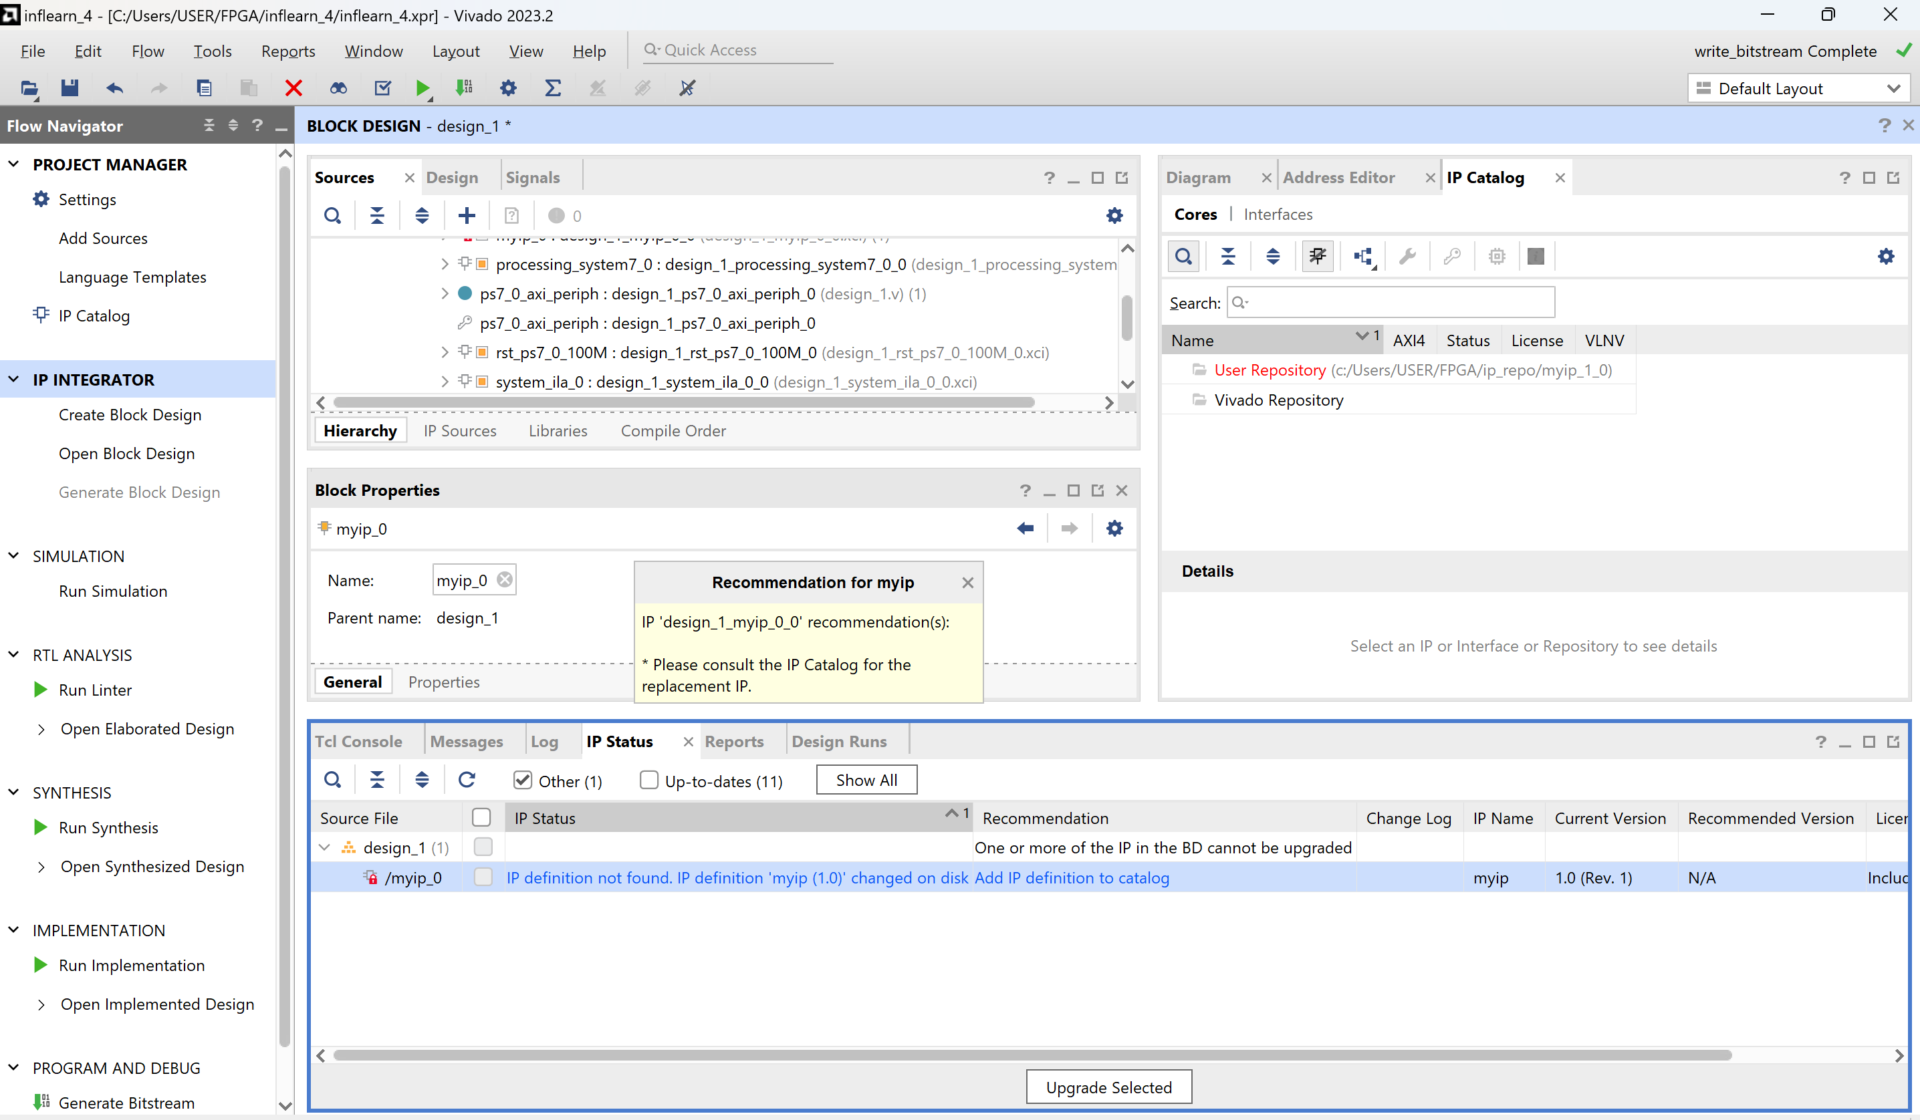
Task: Click Add IP definition to catalog link
Action: click(x=1071, y=878)
